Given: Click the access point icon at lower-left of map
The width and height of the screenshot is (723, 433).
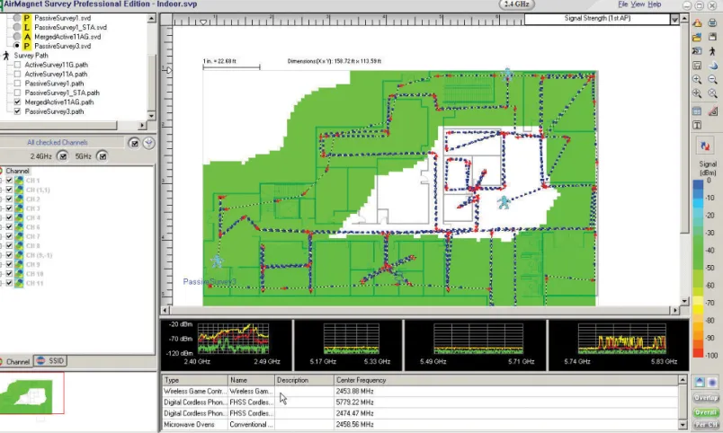Looking at the screenshot, I should coord(217,261).
